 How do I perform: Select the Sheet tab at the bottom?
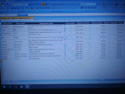(x=11, y=81)
